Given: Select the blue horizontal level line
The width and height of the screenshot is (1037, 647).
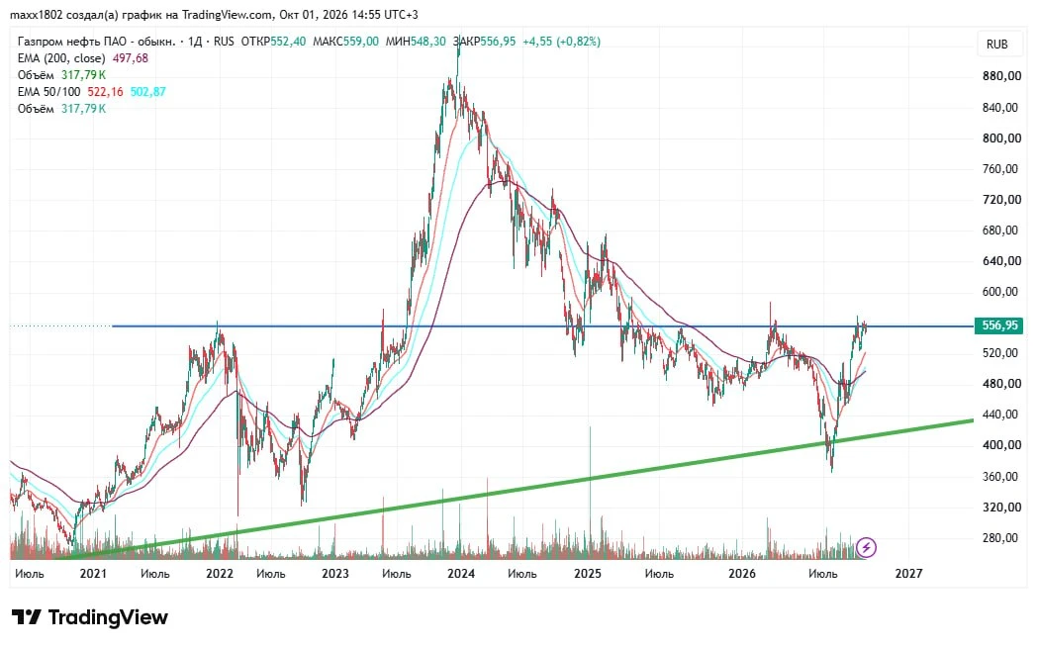Looking at the screenshot, I should click(542, 326).
